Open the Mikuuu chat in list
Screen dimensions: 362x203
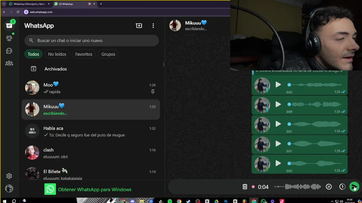point(90,109)
